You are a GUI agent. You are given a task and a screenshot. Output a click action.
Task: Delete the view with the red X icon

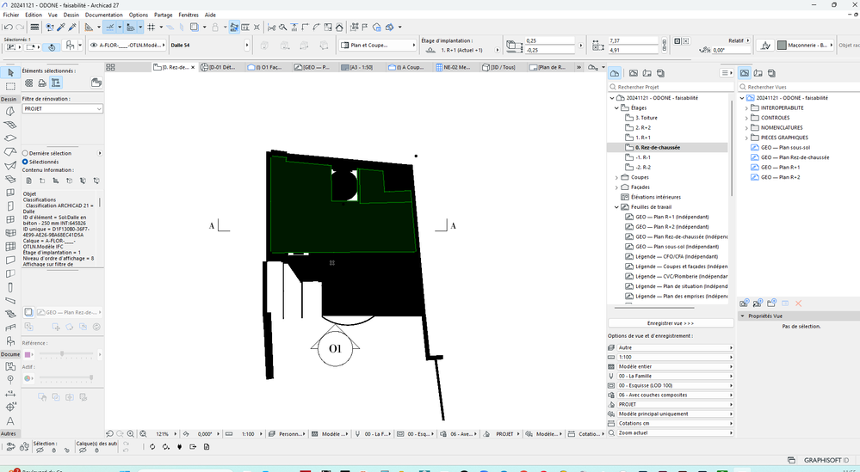(798, 303)
